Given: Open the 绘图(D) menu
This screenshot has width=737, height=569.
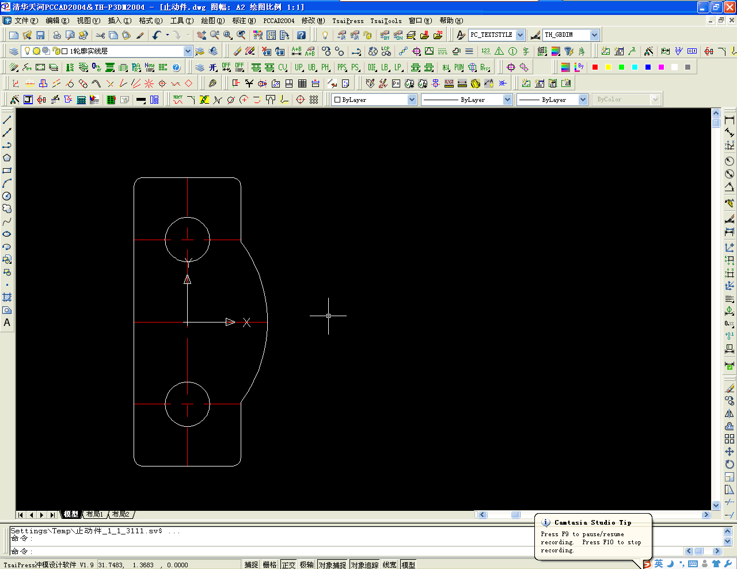Looking at the screenshot, I should click(212, 21).
